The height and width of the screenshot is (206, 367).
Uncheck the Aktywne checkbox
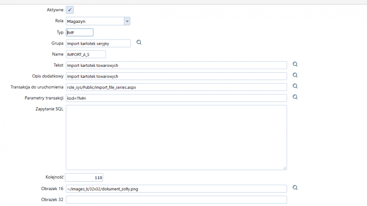pos(70,10)
